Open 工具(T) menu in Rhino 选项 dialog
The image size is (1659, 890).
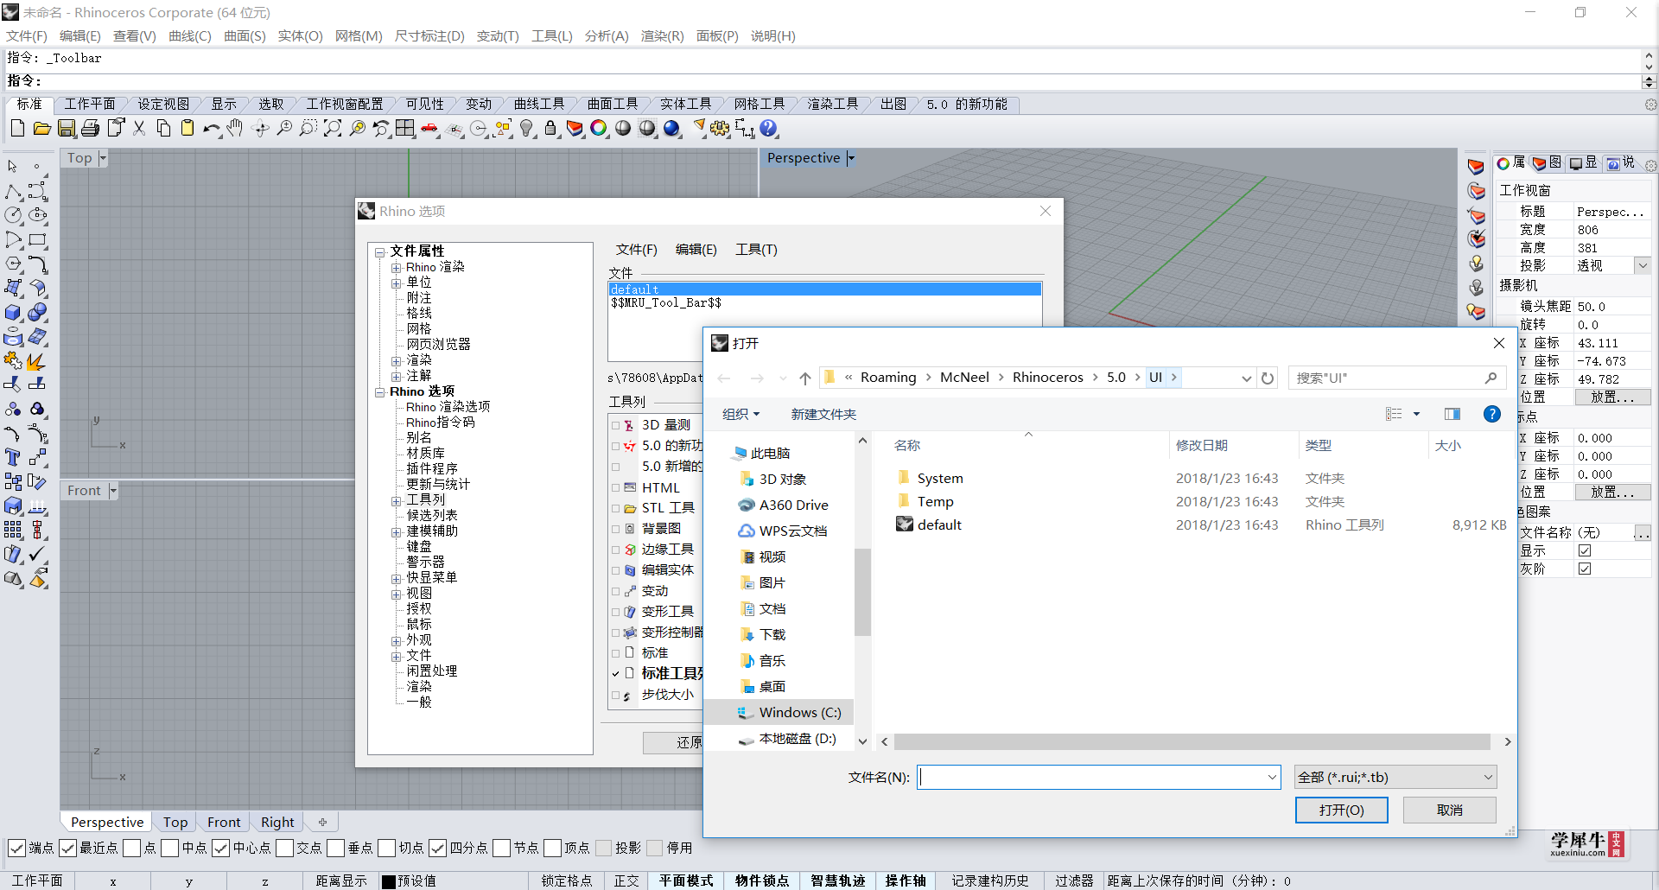coord(756,250)
